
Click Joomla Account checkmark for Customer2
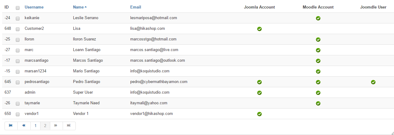tap(259, 29)
